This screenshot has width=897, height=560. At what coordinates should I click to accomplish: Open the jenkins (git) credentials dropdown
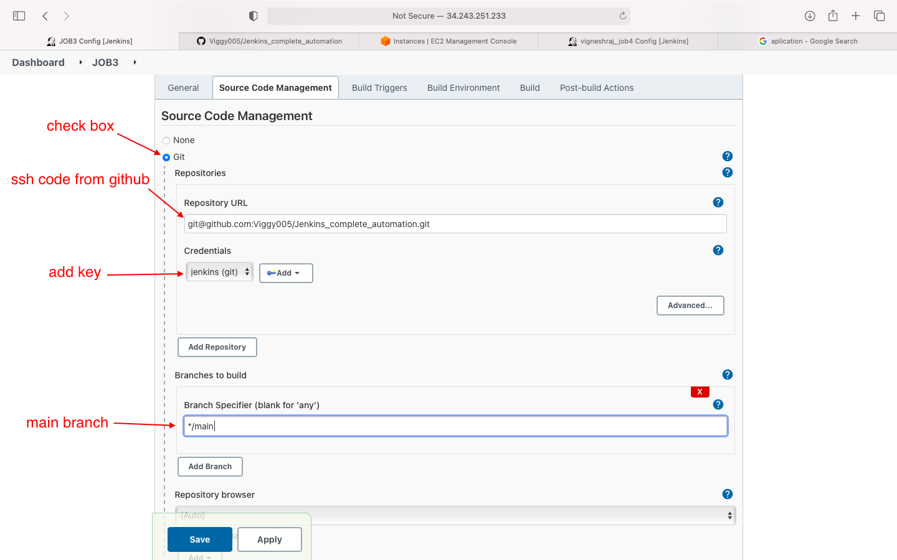[x=219, y=272]
